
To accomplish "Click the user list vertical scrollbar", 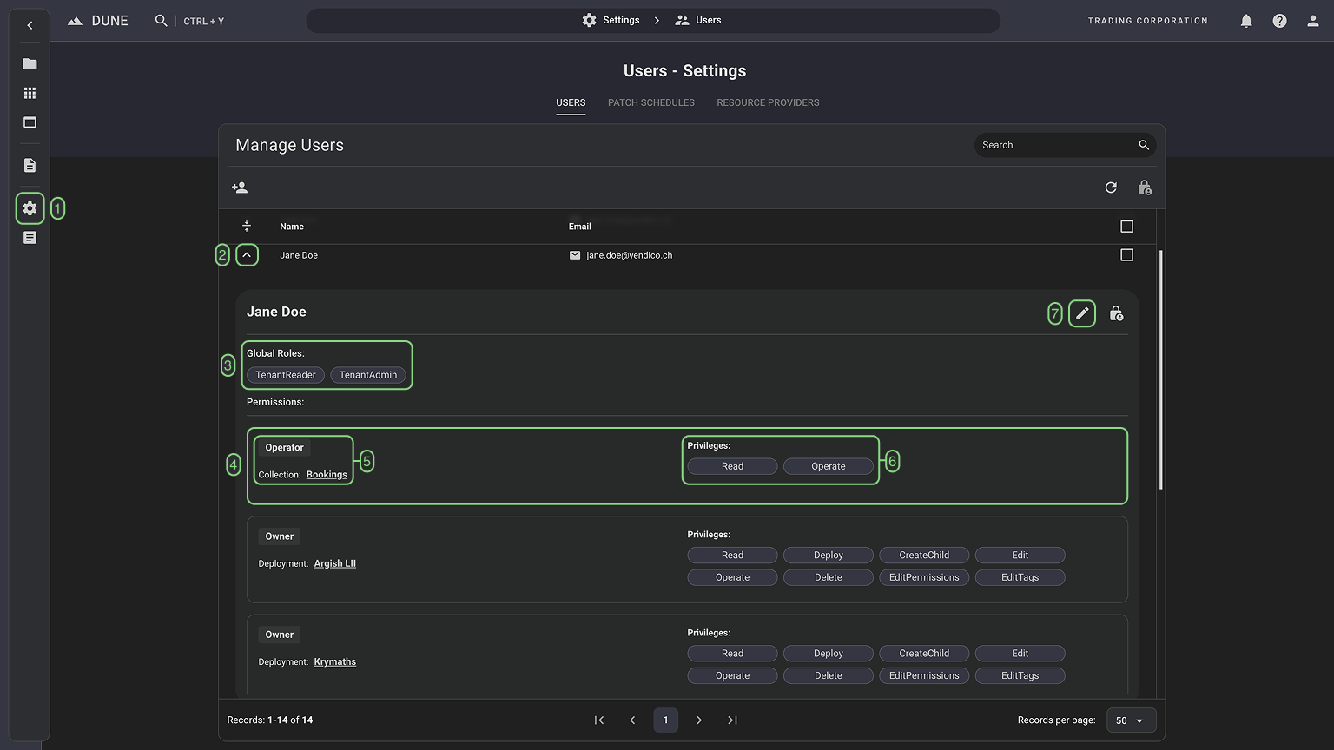I will click(x=1160, y=369).
